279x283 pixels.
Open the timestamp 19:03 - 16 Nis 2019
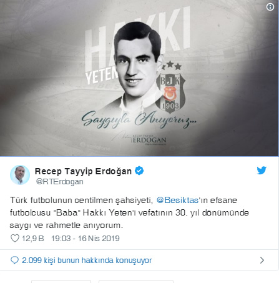tap(86, 239)
